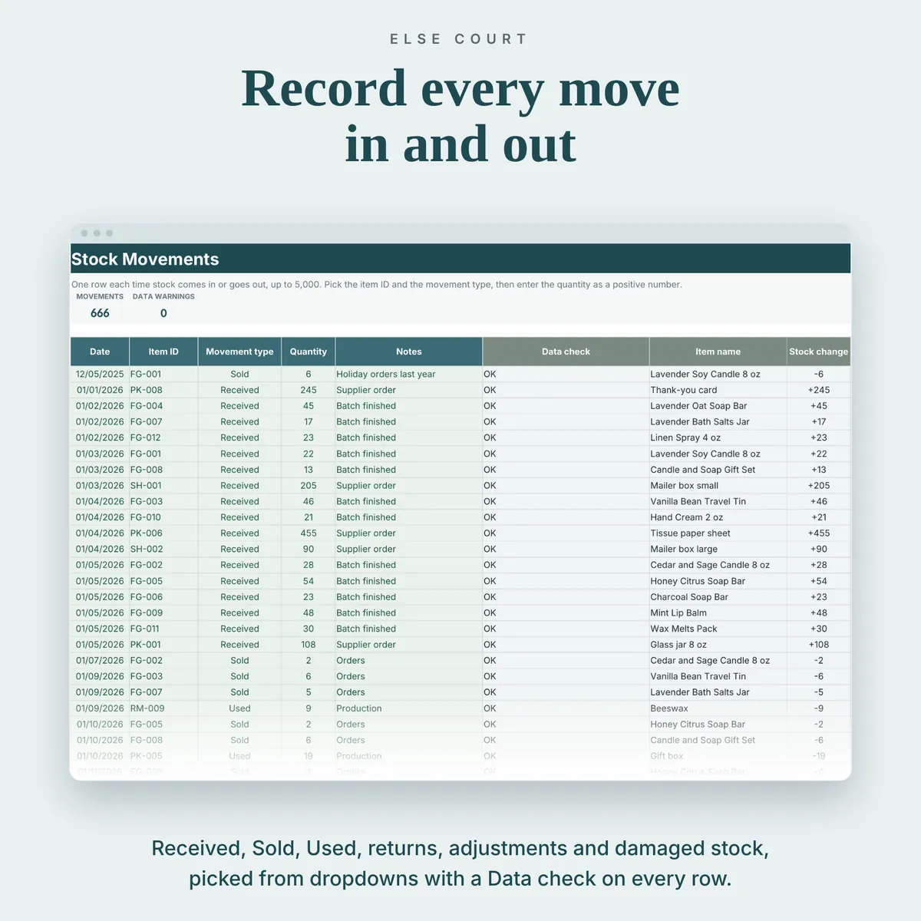The height and width of the screenshot is (921, 921).
Task: Click the Stock Movements sheet title
Action: 145,259
